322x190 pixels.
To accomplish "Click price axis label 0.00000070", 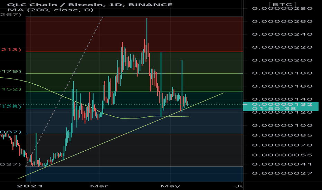I will coord(282,145).
